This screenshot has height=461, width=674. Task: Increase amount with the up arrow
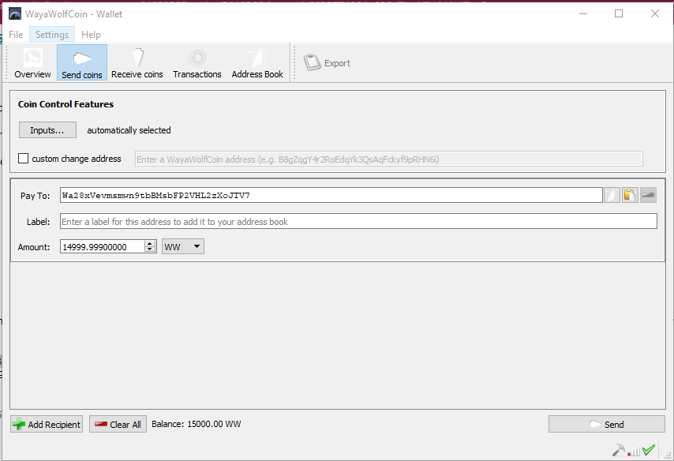pyautogui.click(x=150, y=243)
